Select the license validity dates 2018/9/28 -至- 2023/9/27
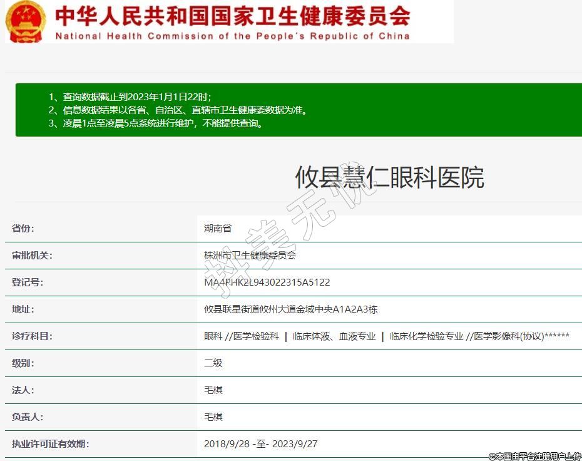 (260, 444)
